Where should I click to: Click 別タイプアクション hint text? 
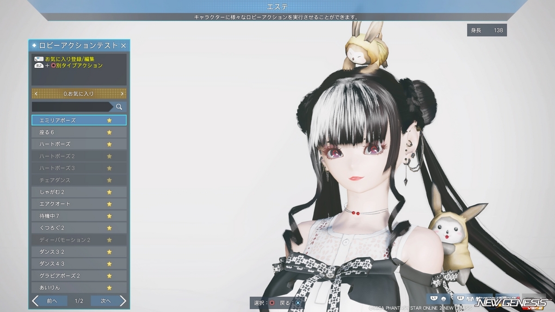pos(79,66)
